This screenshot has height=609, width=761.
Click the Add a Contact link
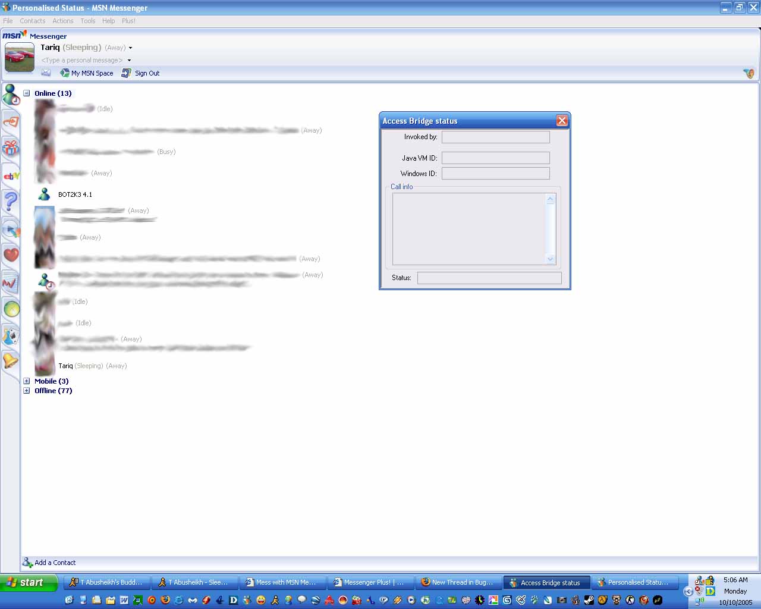55,563
